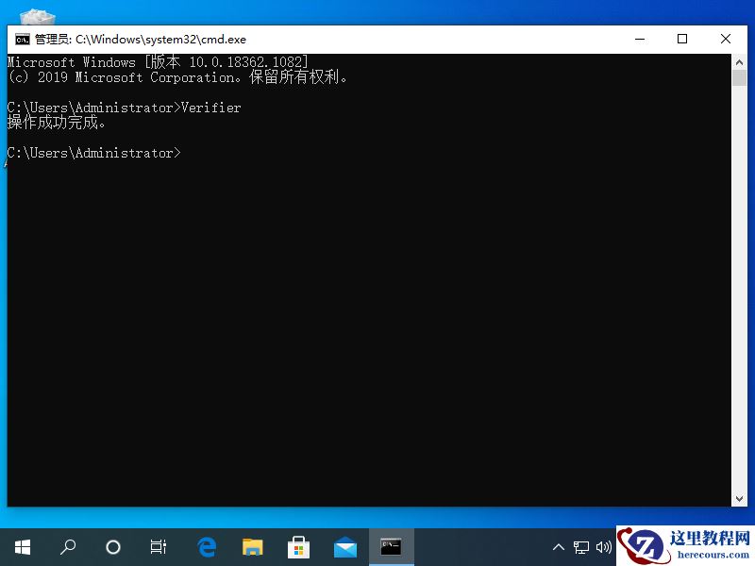
Task: Launch Microsoft Edge from the taskbar
Action: point(206,547)
